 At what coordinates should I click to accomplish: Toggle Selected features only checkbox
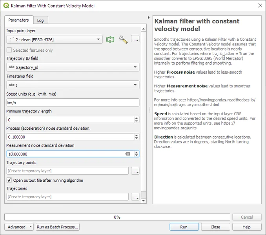9,50
